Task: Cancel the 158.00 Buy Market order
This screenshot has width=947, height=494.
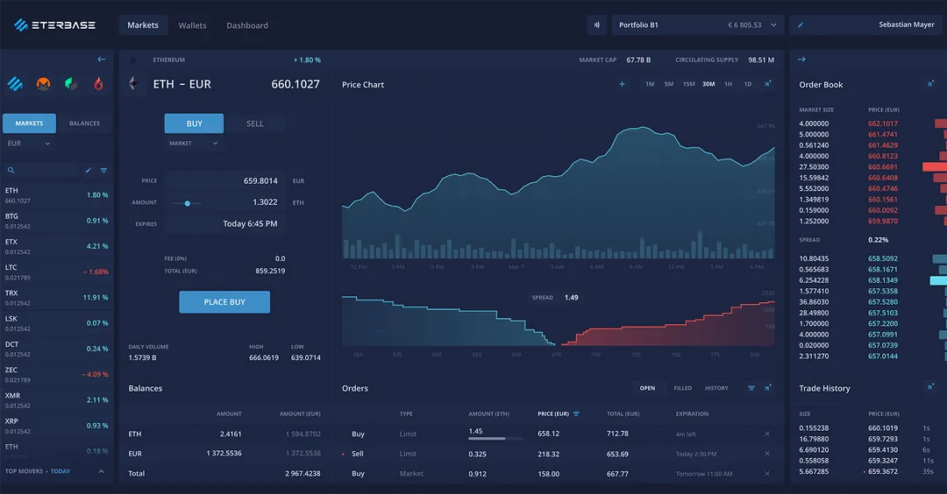Action: coord(767,474)
